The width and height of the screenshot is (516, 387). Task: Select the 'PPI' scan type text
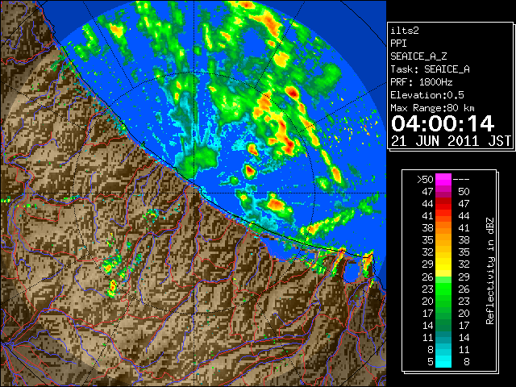tap(398, 44)
